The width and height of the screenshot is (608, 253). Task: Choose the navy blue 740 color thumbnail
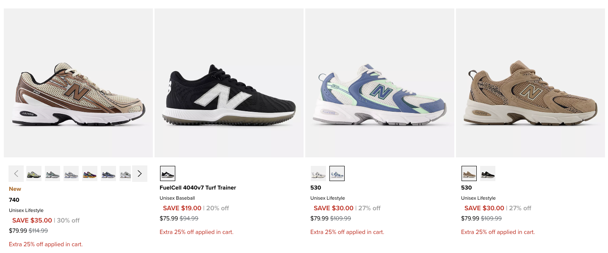click(108, 173)
